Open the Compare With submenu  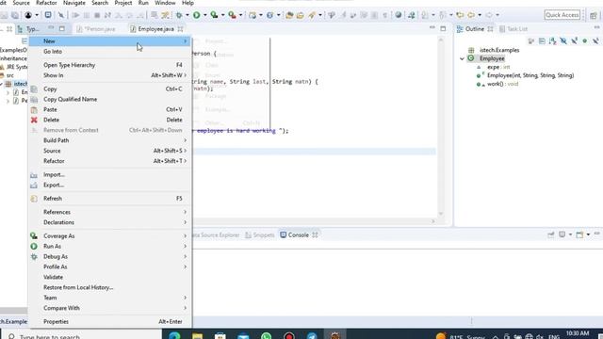[111, 308]
